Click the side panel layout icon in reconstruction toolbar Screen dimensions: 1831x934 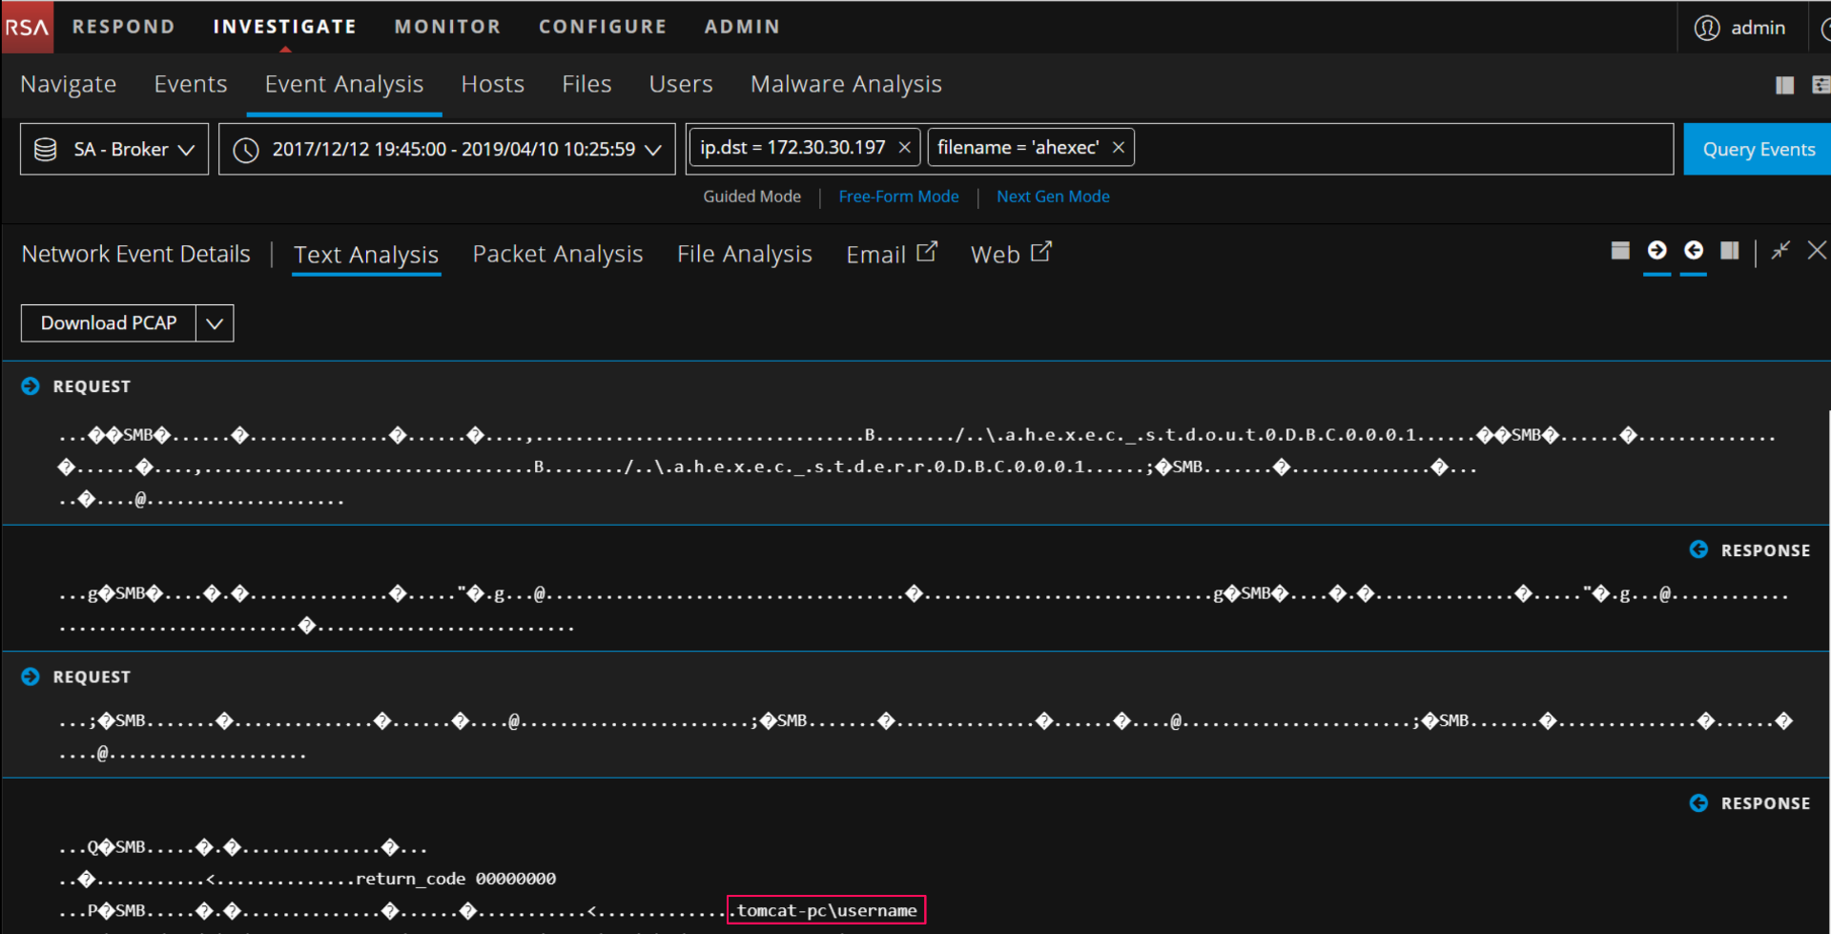(x=1730, y=251)
